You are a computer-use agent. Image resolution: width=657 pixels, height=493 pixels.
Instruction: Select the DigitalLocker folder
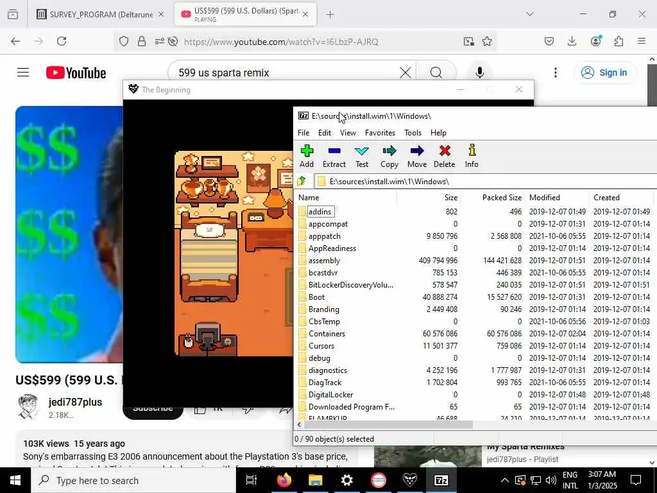click(x=330, y=394)
